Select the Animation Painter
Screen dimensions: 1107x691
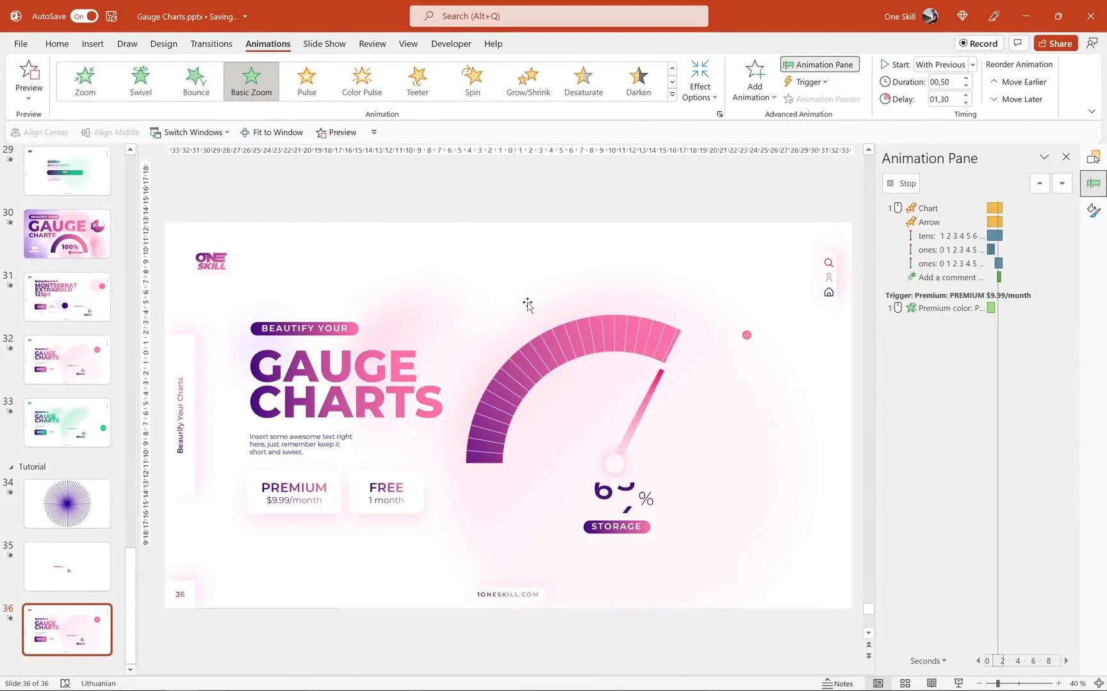(x=822, y=99)
